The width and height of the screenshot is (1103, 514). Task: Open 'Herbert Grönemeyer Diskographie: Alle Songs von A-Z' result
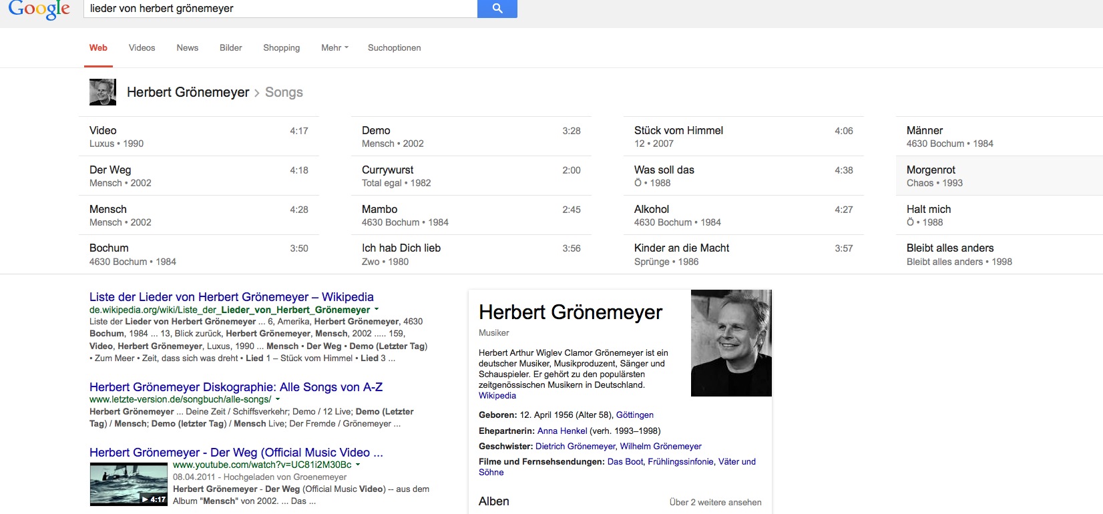(236, 387)
